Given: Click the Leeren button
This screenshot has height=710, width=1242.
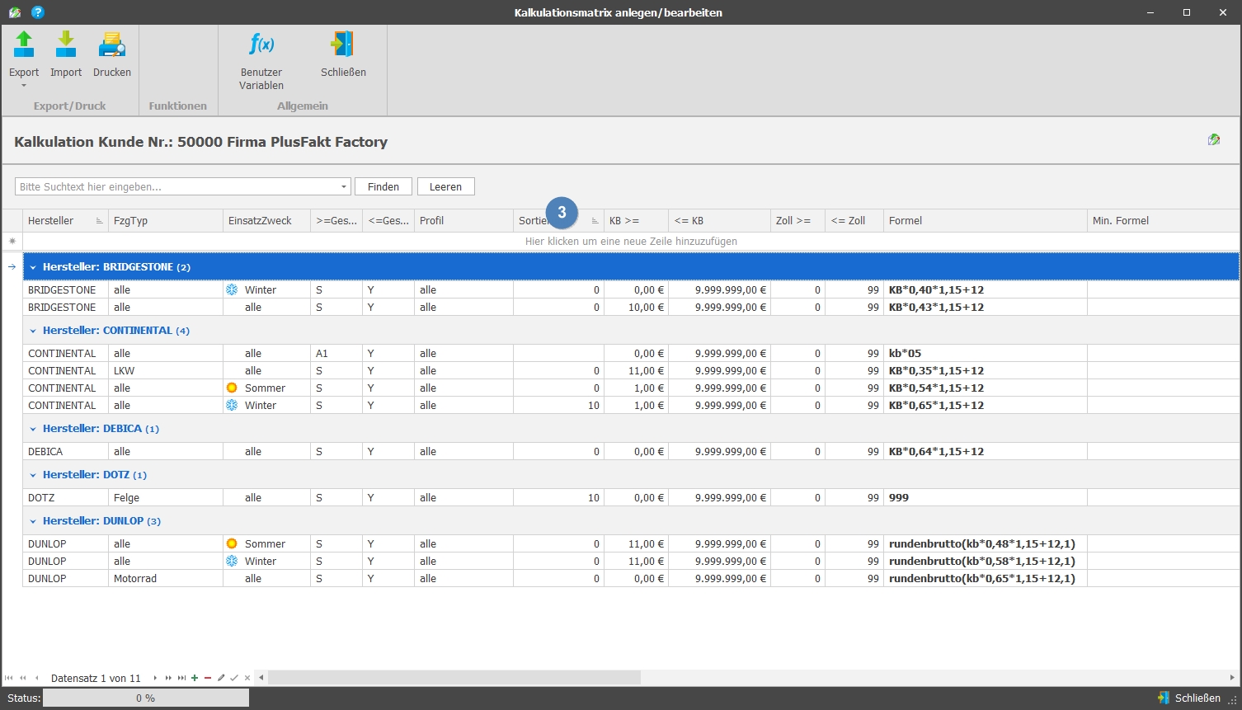Looking at the screenshot, I should [445, 187].
